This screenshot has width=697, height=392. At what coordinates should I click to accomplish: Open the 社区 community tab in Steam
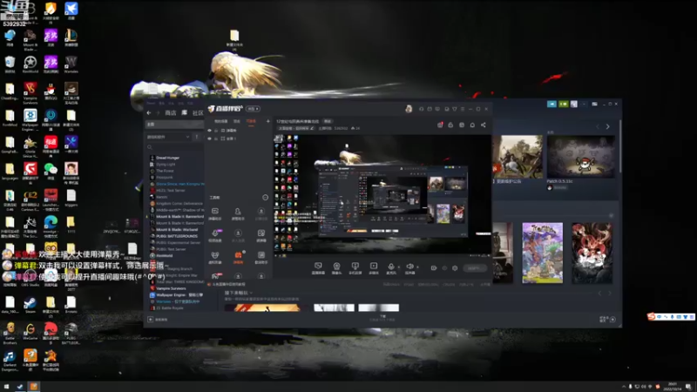[198, 113]
